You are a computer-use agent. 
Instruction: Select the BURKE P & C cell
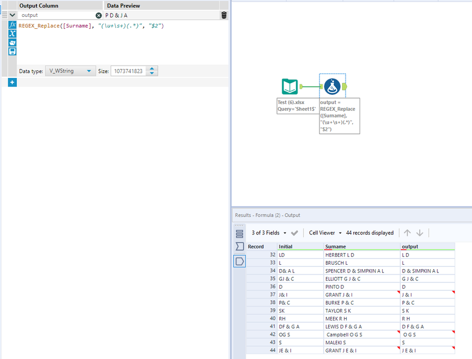pos(362,303)
